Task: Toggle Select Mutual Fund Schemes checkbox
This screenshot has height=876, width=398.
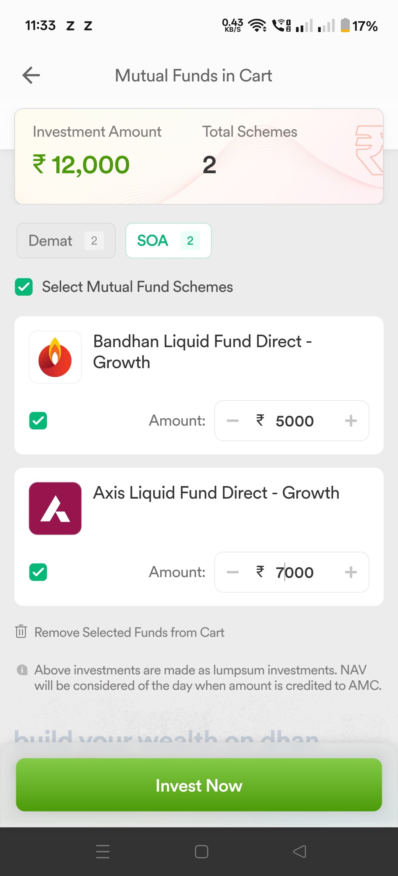Action: pos(24,287)
